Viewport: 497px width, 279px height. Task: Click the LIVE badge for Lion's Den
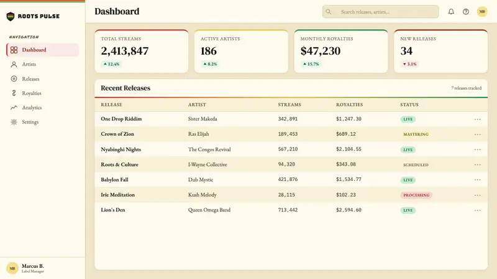tap(408, 210)
